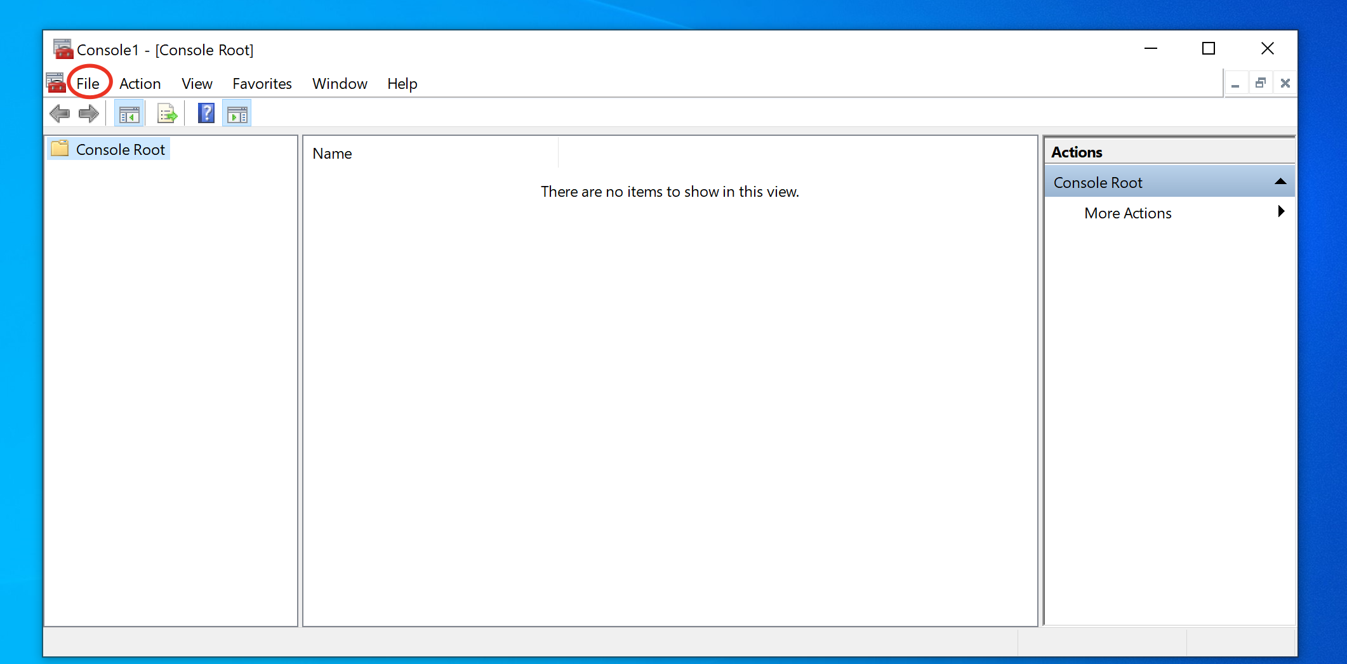Click the Forward arrow in toolbar
This screenshot has height=664, width=1347.
pyautogui.click(x=89, y=114)
